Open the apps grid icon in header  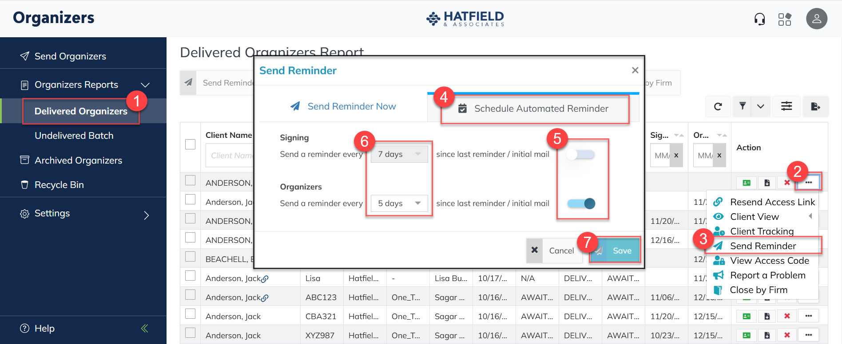(785, 19)
